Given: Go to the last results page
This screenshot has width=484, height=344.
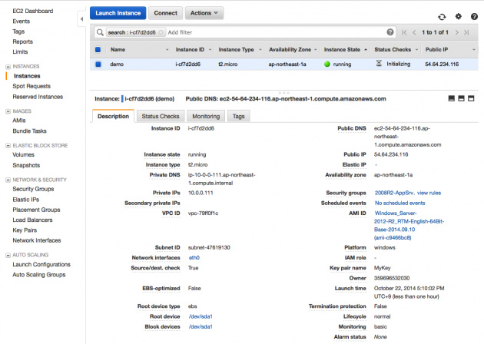Looking at the screenshot, I should tap(466, 32).
